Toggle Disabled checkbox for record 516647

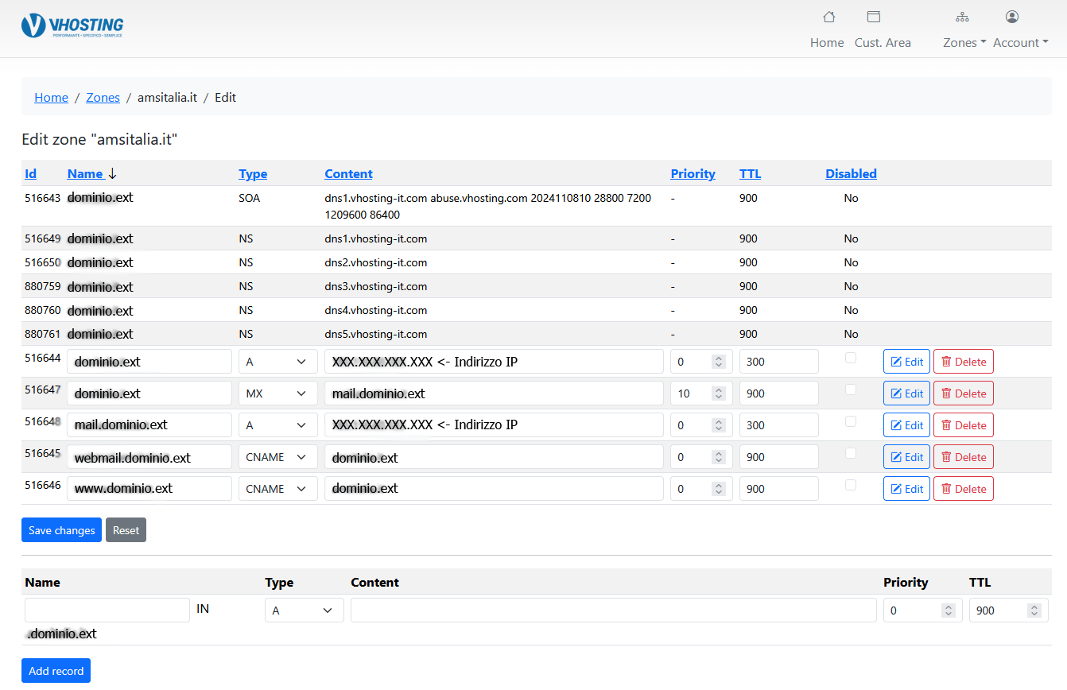point(851,390)
